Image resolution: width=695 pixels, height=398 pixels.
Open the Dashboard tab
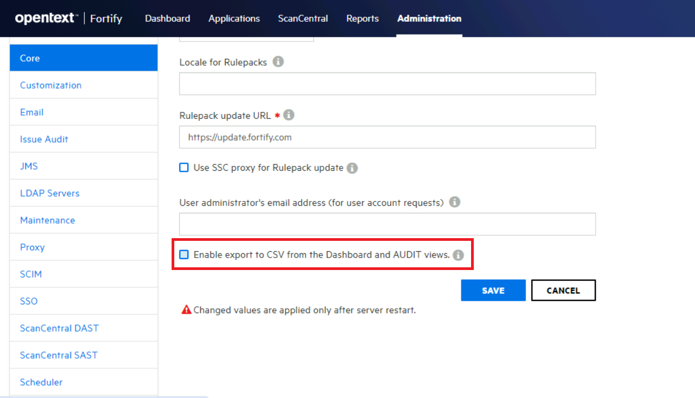click(x=167, y=18)
